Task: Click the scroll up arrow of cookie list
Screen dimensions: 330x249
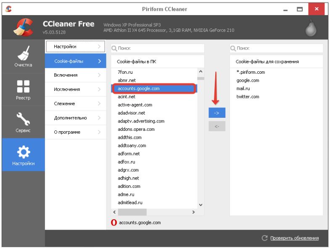Action: 201,72
